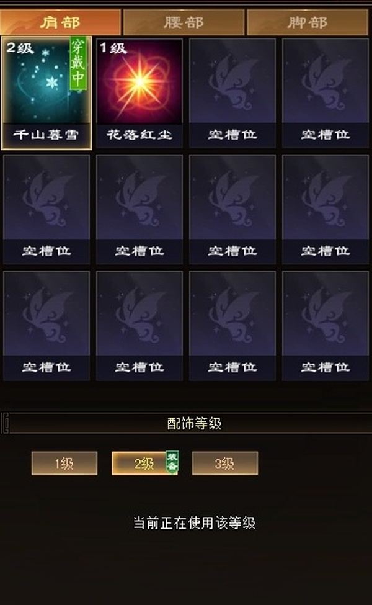Screen dimensions: 372x605
Task: Switch to the 肩部 tab
Action: (x=61, y=22)
